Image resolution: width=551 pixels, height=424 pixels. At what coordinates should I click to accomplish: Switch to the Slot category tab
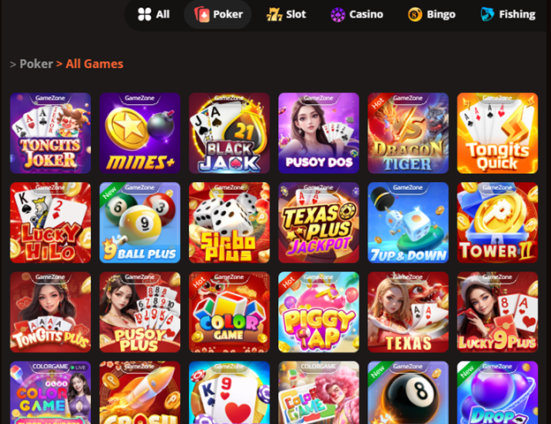tap(286, 14)
